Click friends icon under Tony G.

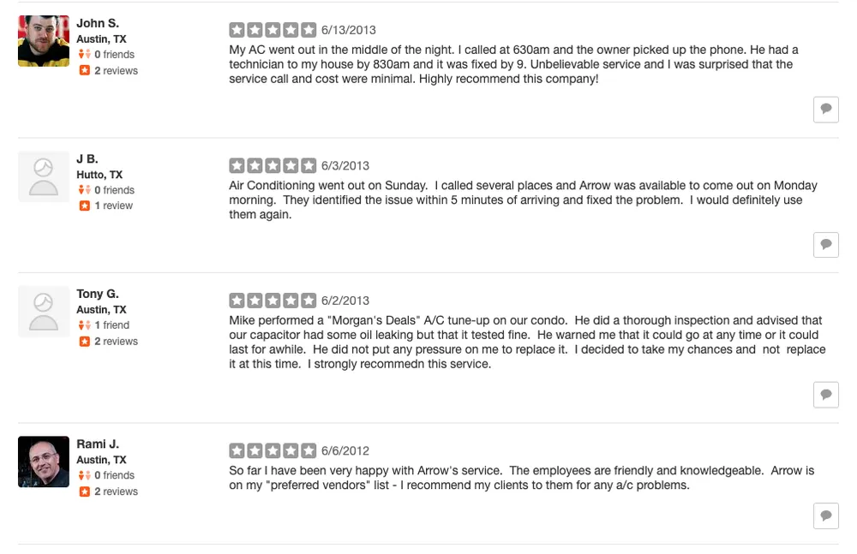tap(84, 325)
